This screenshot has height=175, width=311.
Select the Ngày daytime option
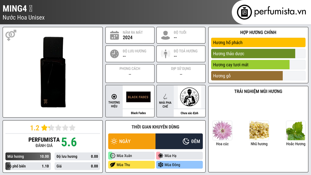click(132, 141)
